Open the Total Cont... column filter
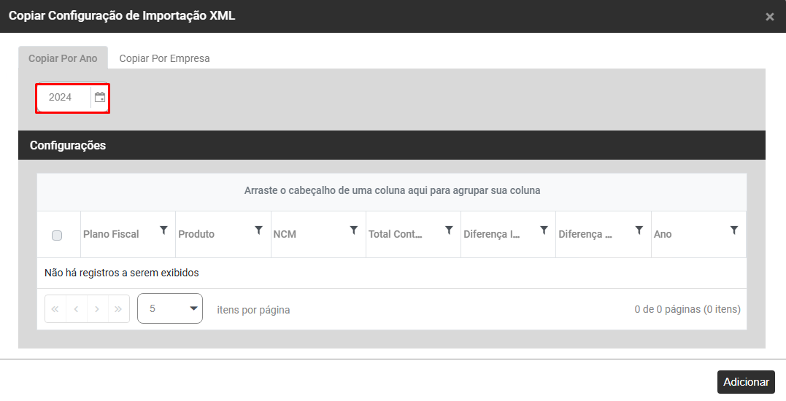This screenshot has height=401, width=786. (449, 230)
